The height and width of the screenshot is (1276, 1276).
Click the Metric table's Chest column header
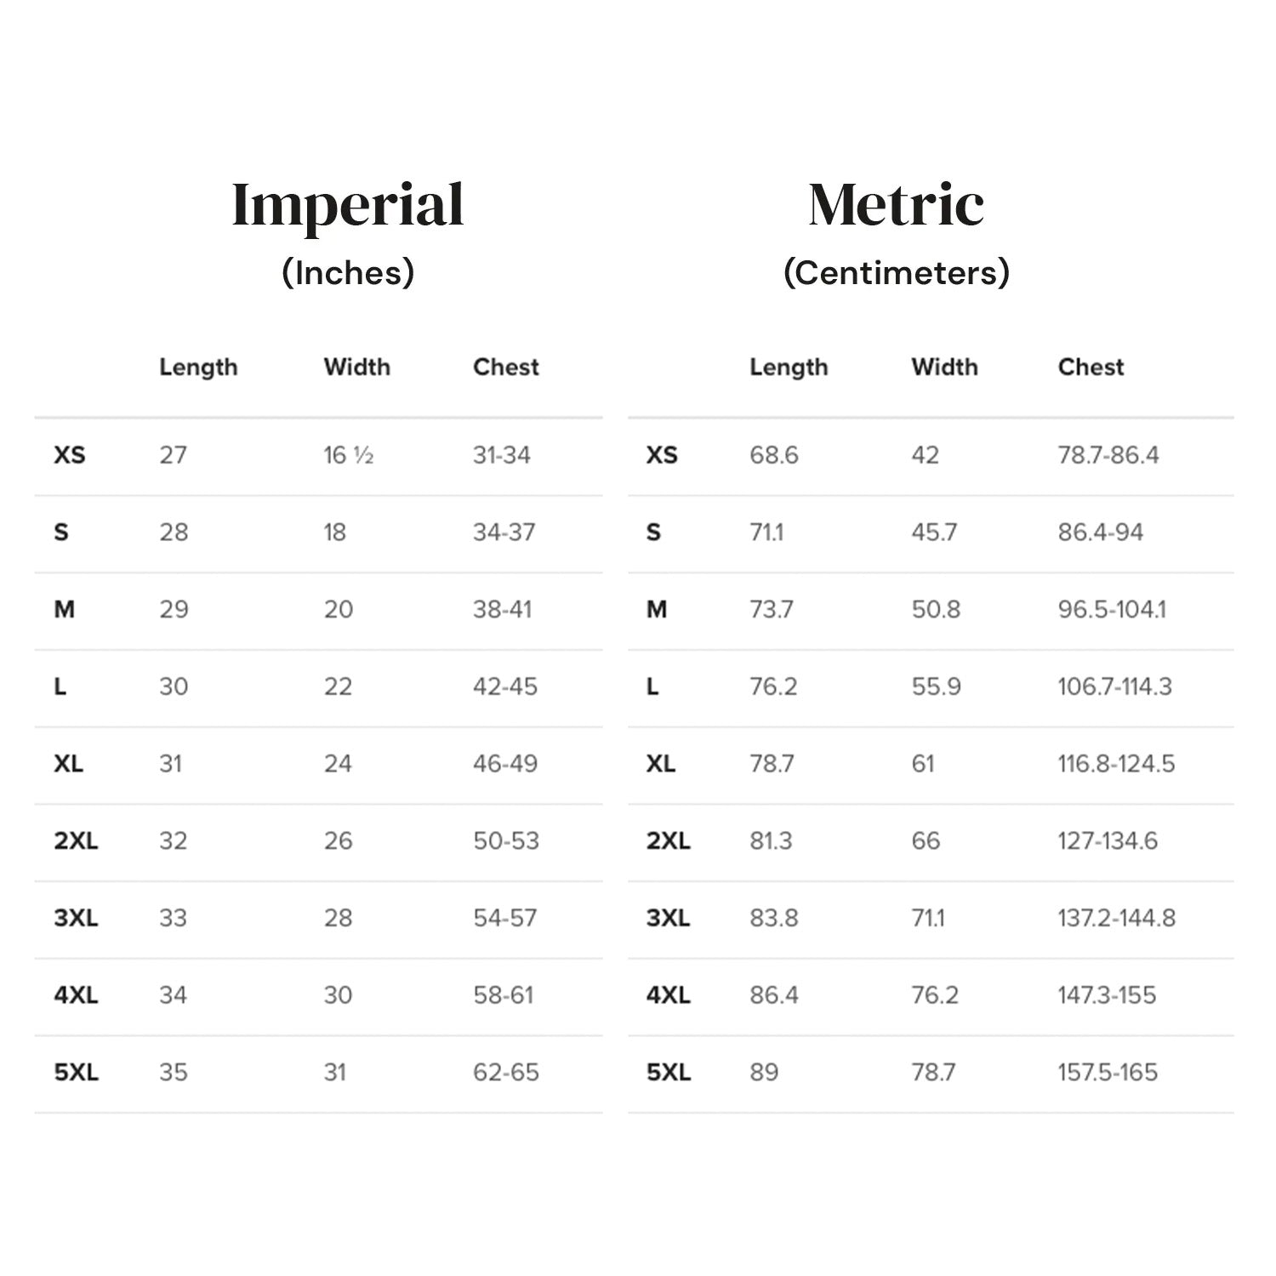pos(1091,367)
